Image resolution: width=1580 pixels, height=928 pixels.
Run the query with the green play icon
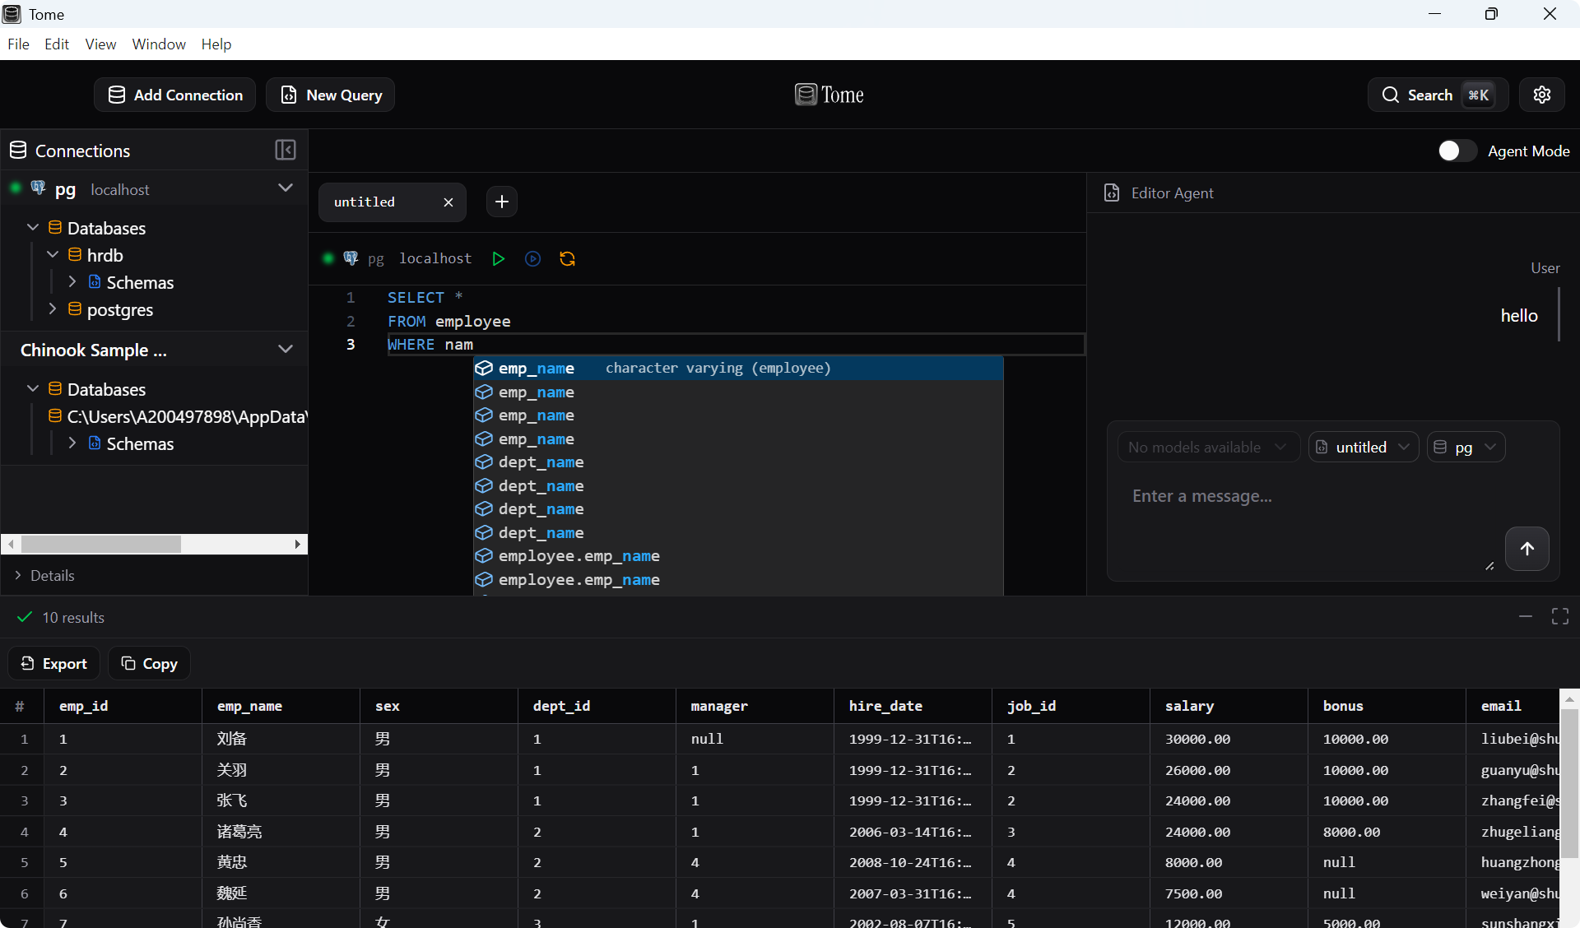(498, 259)
